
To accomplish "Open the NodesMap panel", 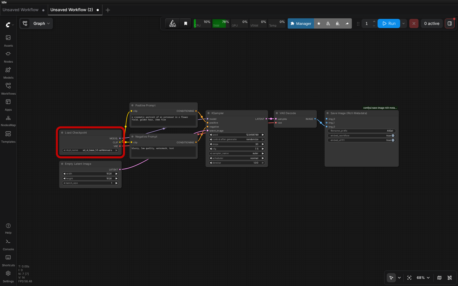I will [x=8, y=121].
